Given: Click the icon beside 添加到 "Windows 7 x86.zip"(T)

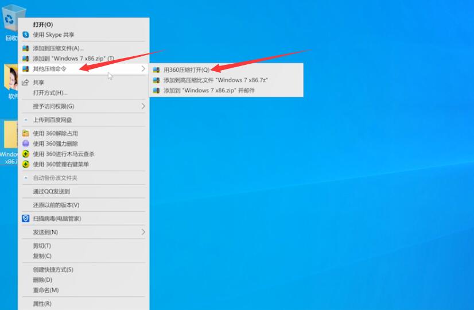Looking at the screenshot, I should 26,59.
